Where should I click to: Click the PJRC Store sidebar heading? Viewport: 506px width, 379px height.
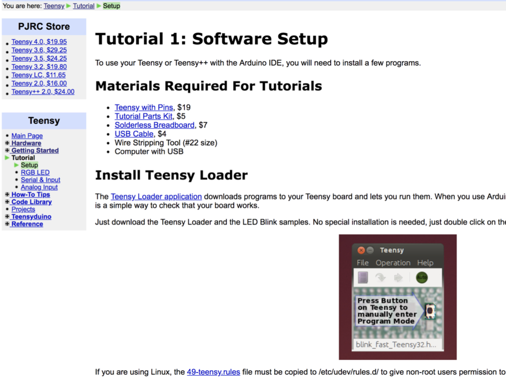(x=44, y=27)
